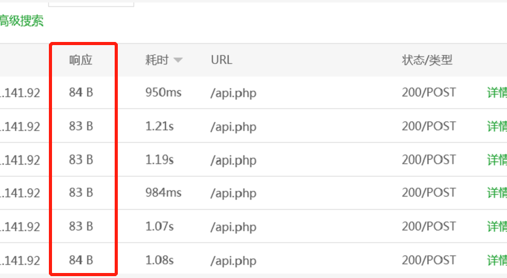This screenshot has width=507, height=278.
Task: Sort by the 耗时 column arrow
Action: 178,60
